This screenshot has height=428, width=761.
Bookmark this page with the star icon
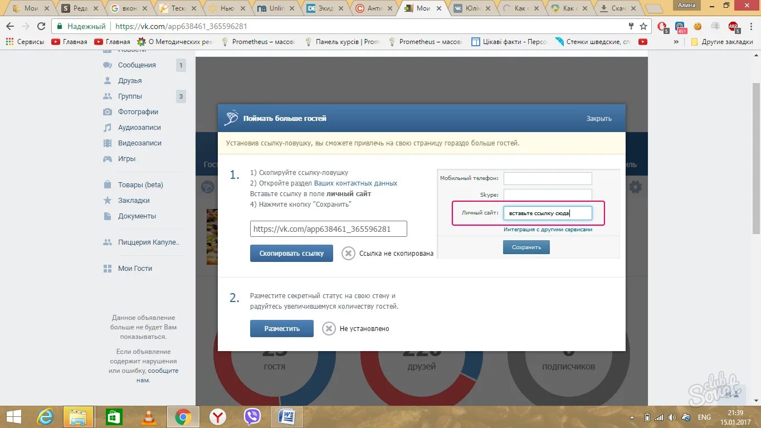point(643,26)
